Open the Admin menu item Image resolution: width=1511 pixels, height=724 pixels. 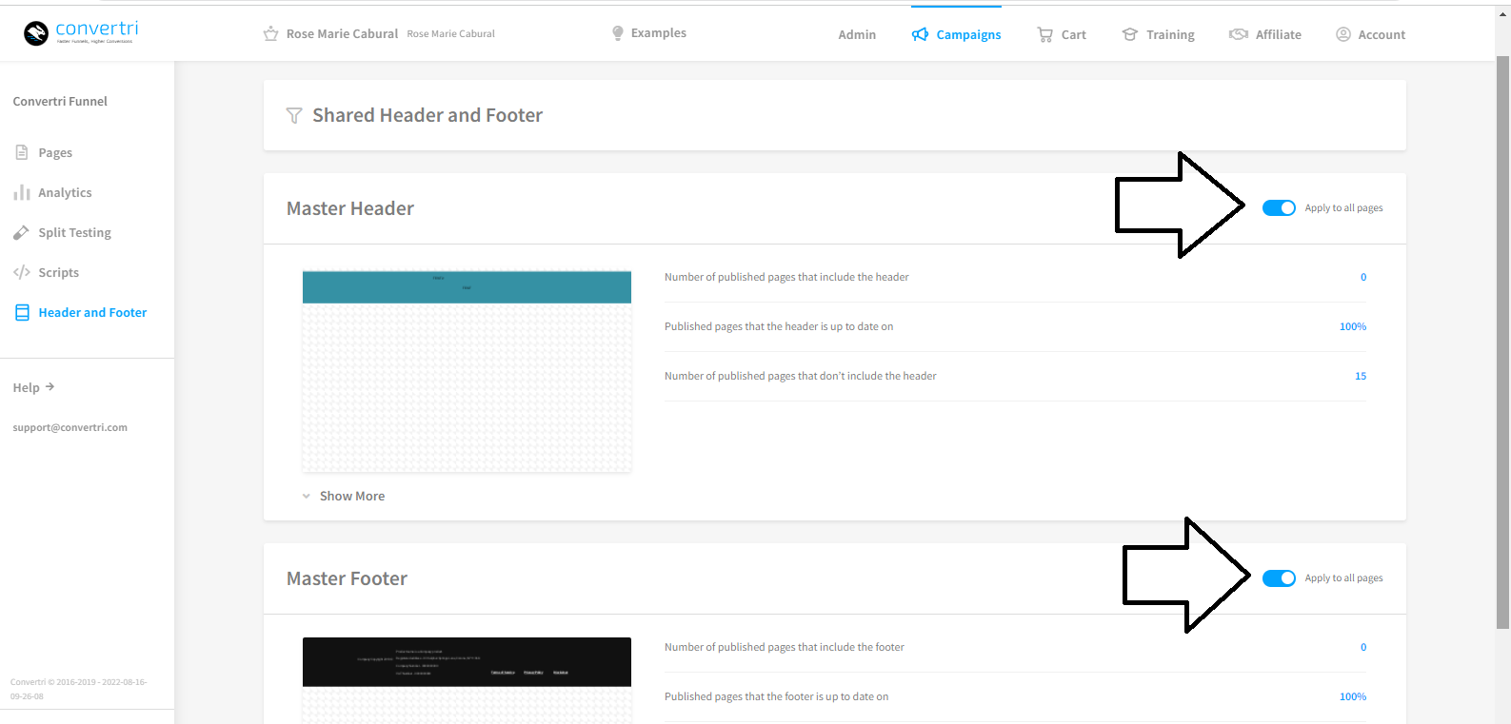pos(856,34)
